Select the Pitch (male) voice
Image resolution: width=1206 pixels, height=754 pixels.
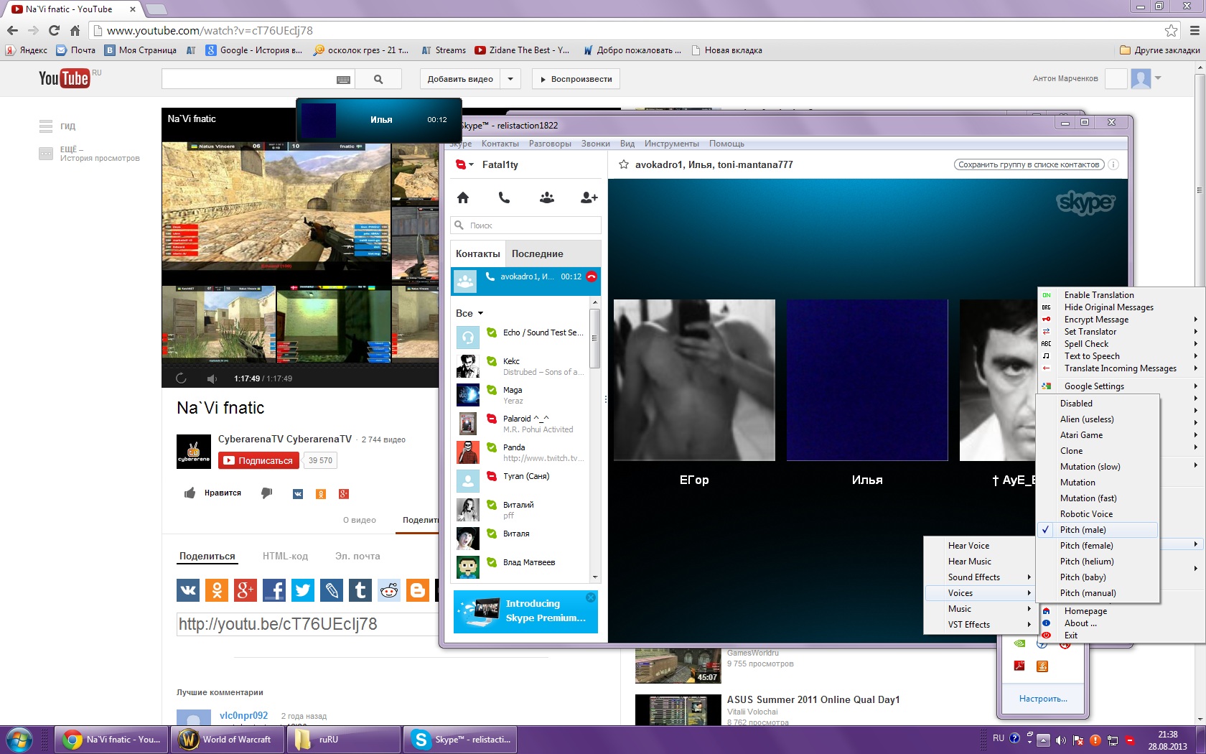pos(1098,530)
